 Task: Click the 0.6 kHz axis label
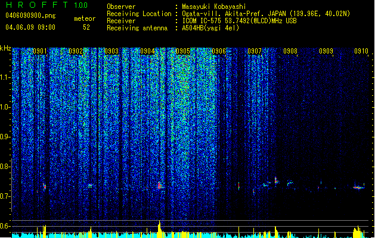5,226
